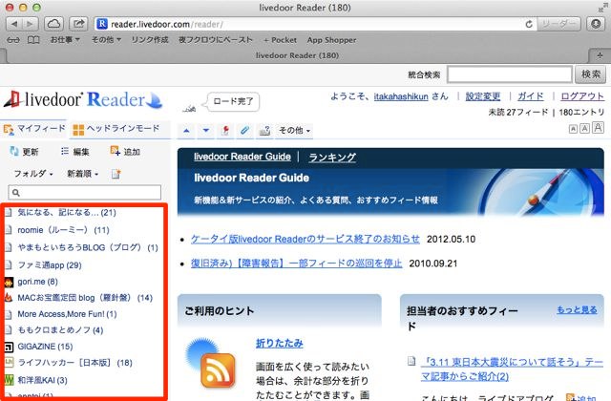Set the largest font size icon
The height and width of the screenshot is (401, 611).
click(599, 127)
